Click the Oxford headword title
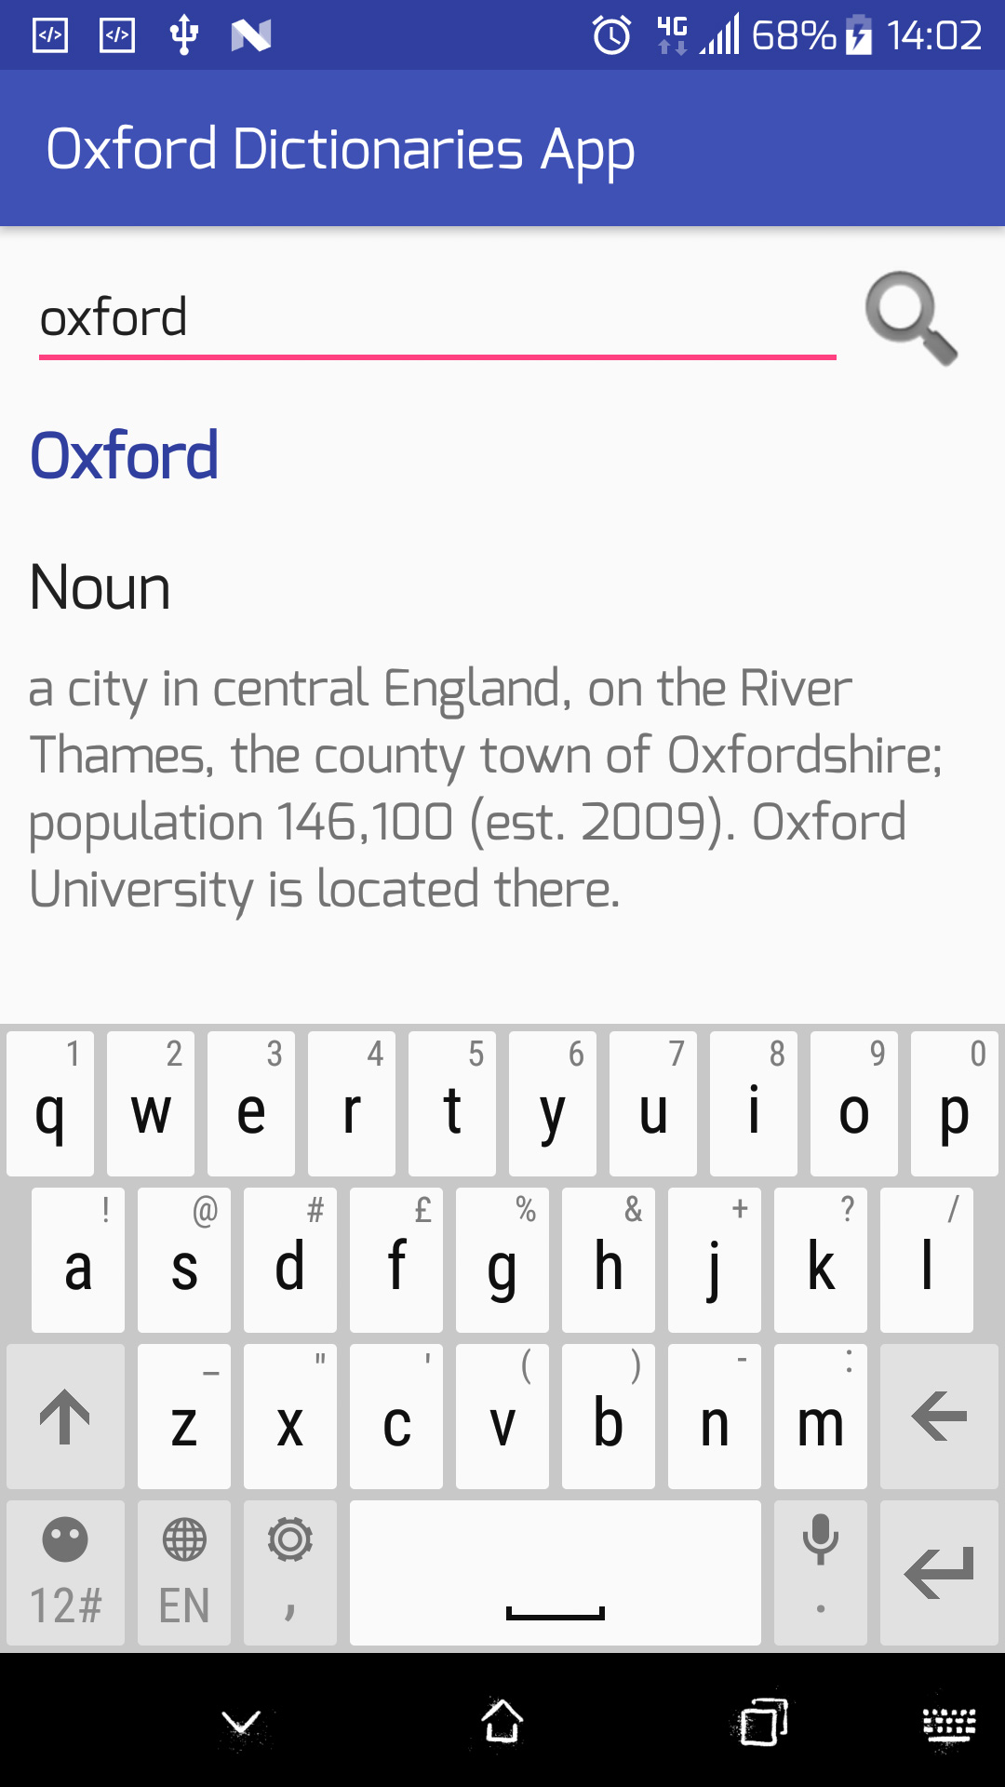The image size is (1005, 1787). click(125, 456)
